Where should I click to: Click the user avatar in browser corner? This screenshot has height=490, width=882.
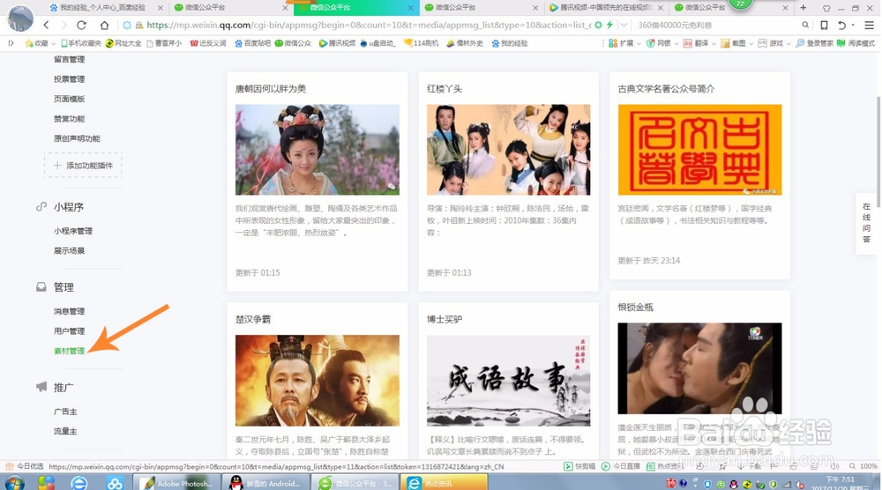point(20,18)
